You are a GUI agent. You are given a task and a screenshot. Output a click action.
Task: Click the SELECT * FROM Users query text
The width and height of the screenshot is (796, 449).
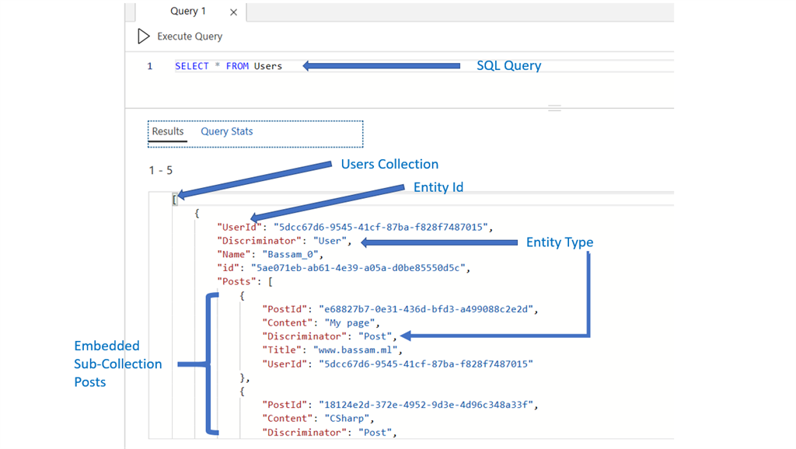(229, 66)
